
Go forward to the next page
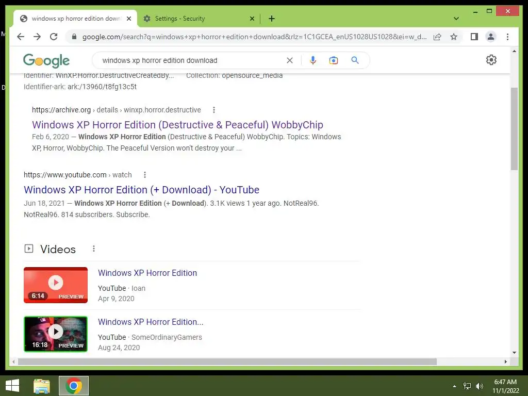click(x=37, y=37)
